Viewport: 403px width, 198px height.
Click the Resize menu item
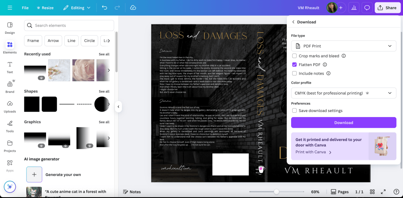pyautogui.click(x=45, y=7)
